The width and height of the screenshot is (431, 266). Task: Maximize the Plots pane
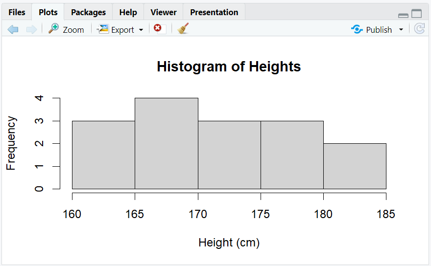[x=417, y=14]
